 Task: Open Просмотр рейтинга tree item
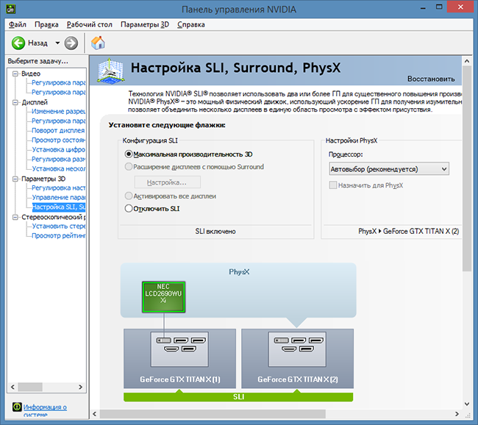(59, 235)
